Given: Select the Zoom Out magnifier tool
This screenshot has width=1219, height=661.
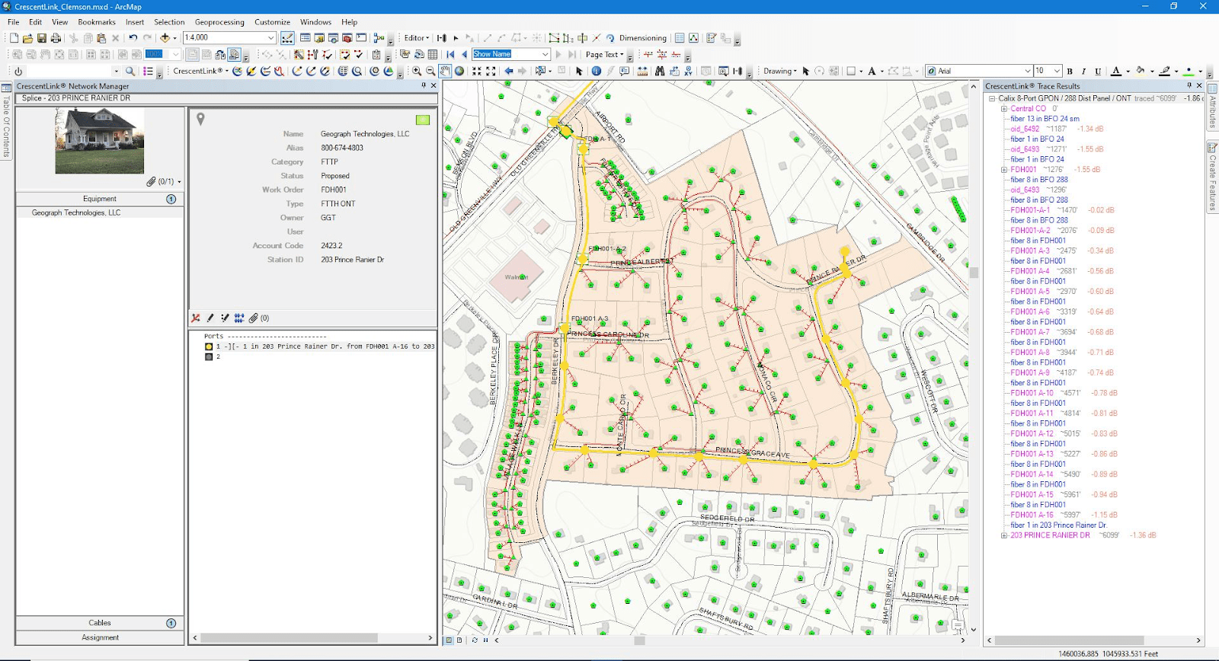Looking at the screenshot, I should (x=430, y=72).
